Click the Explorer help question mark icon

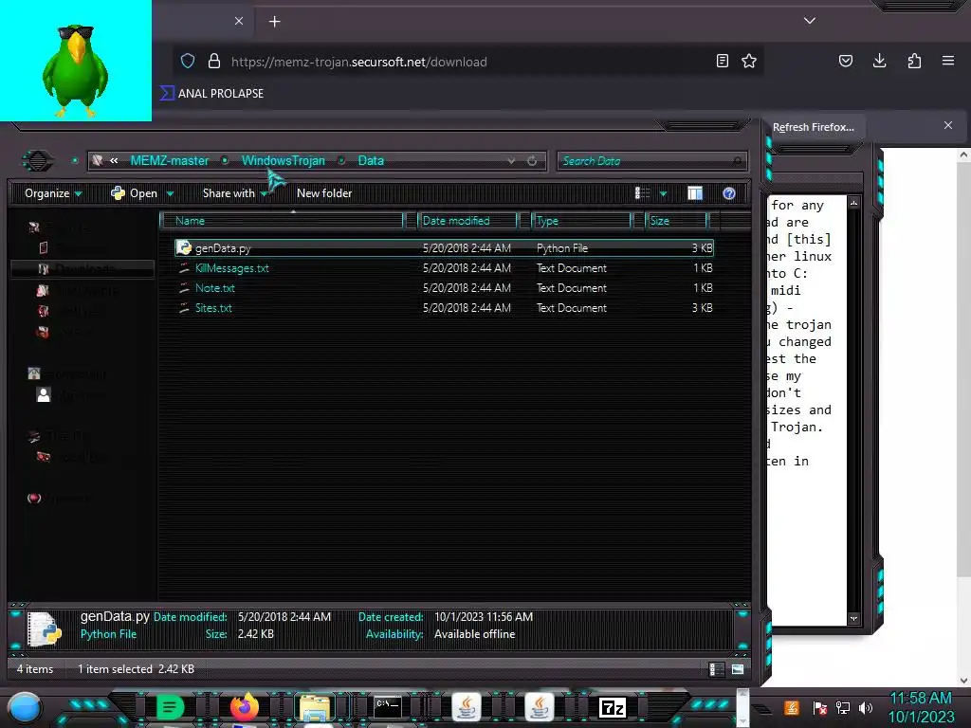(729, 193)
